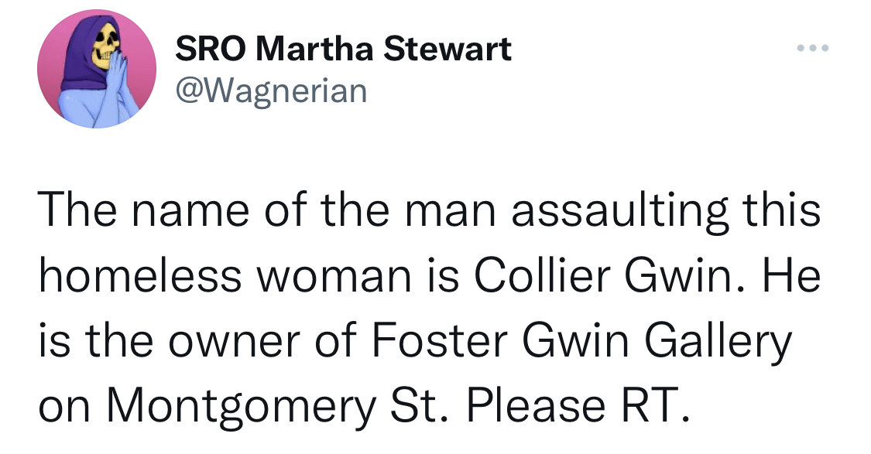Click "He" at end of second line

coord(791,276)
